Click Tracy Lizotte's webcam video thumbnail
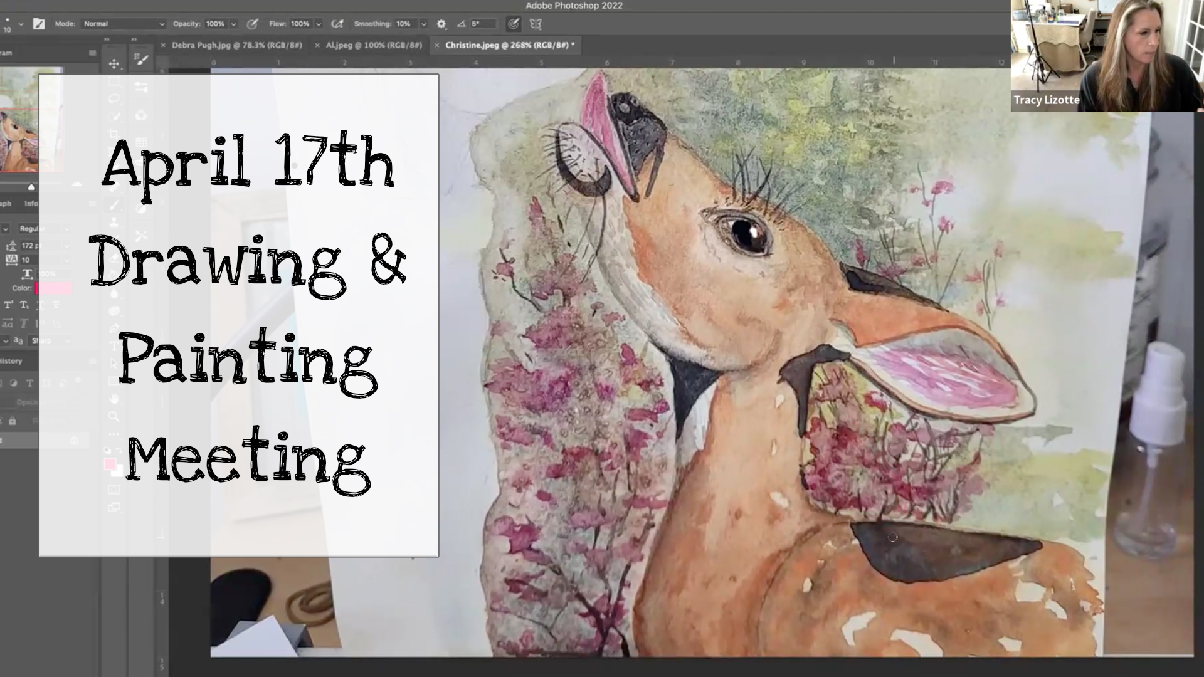Screen dimensions: 1204x677 (x=1107, y=56)
